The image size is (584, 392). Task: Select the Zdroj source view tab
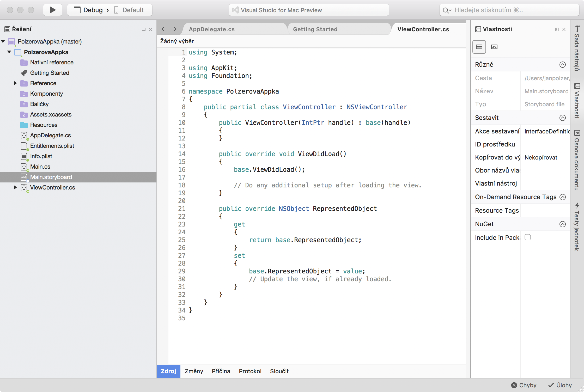tap(168, 371)
